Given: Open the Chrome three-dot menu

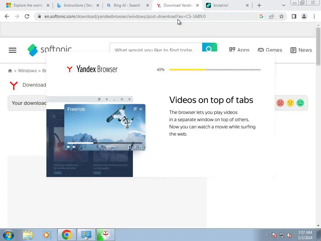Looking at the screenshot, I should (x=314, y=16).
